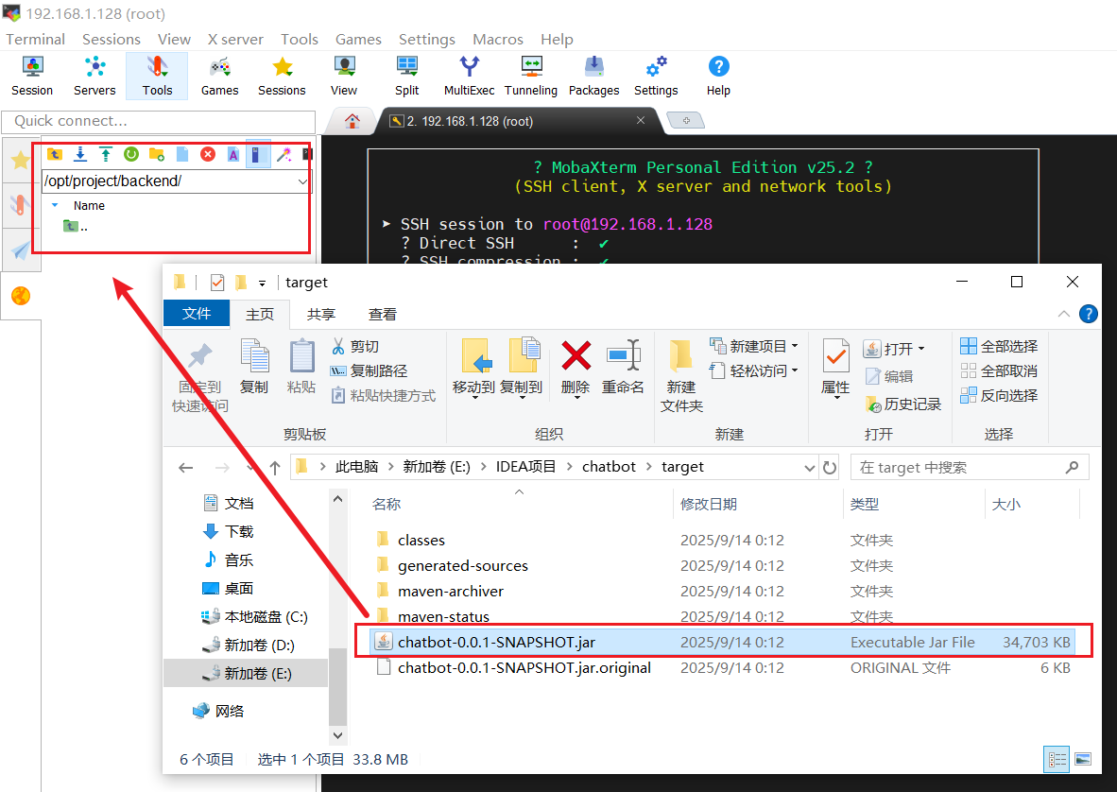The height and width of the screenshot is (792, 1117).
Task: Open the Help question mark icon
Action: (x=719, y=77)
